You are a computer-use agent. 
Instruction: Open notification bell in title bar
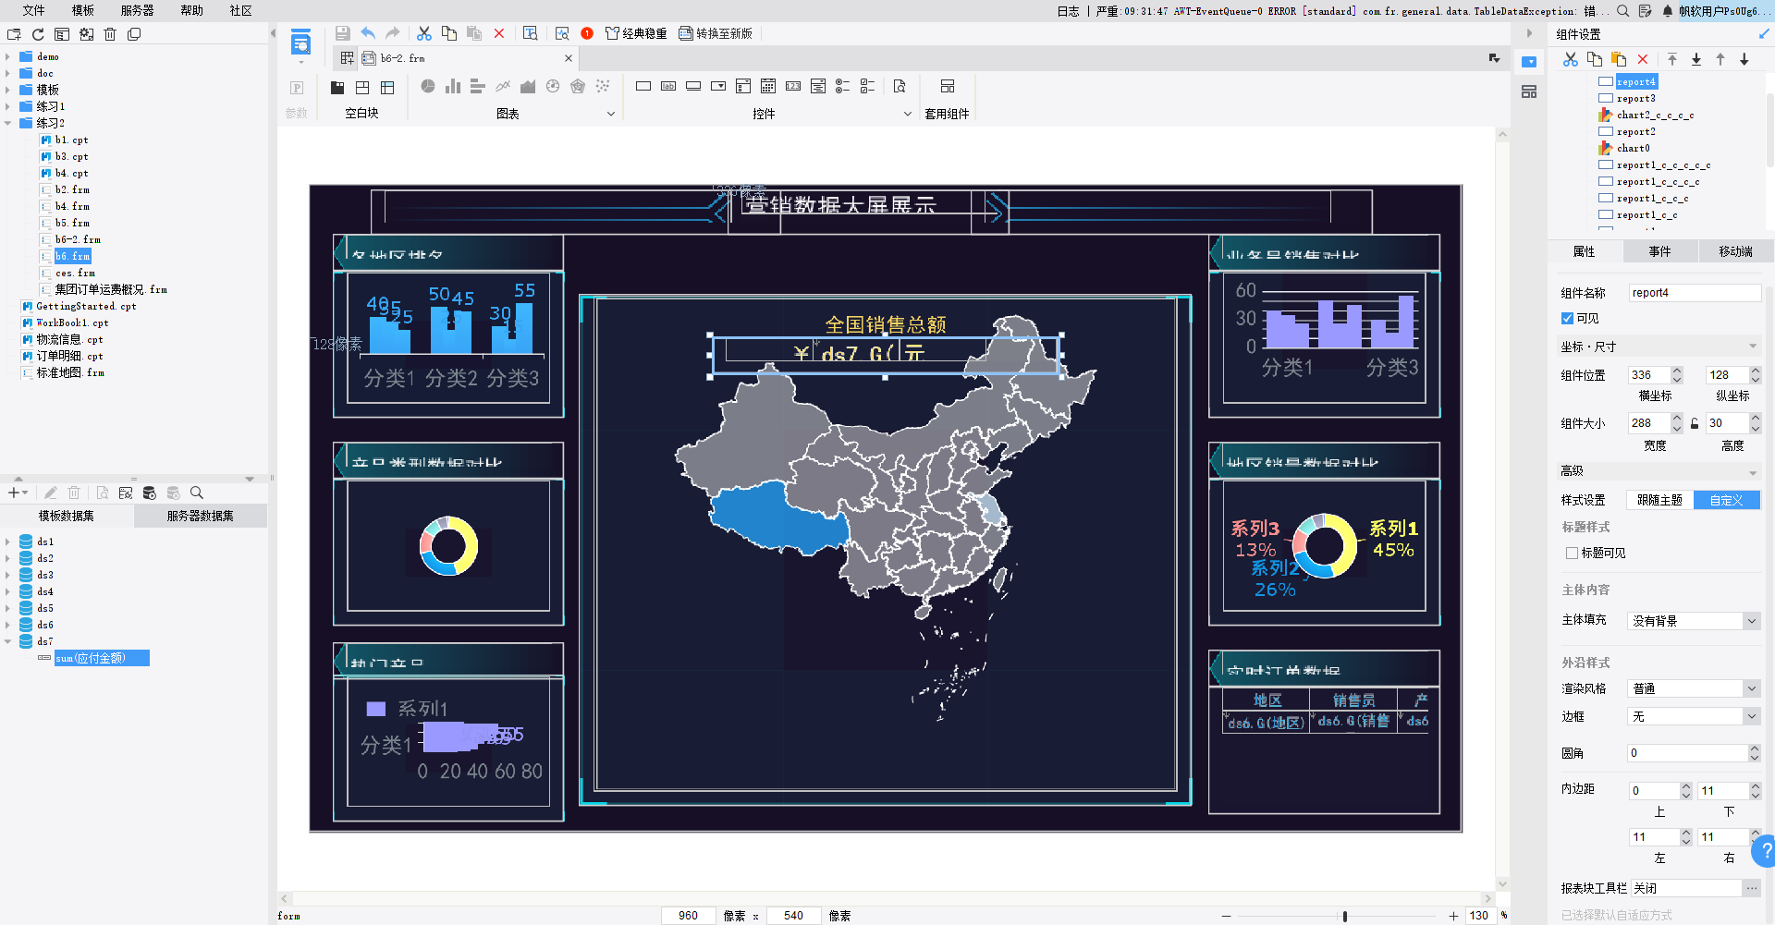[x=1668, y=11]
